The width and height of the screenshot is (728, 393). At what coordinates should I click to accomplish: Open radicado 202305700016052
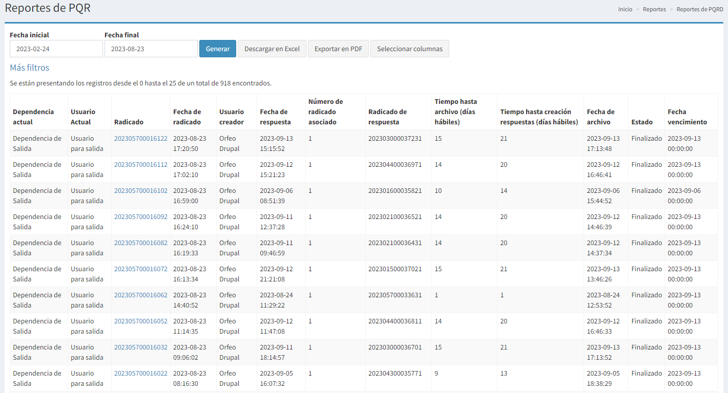pyautogui.click(x=140, y=321)
